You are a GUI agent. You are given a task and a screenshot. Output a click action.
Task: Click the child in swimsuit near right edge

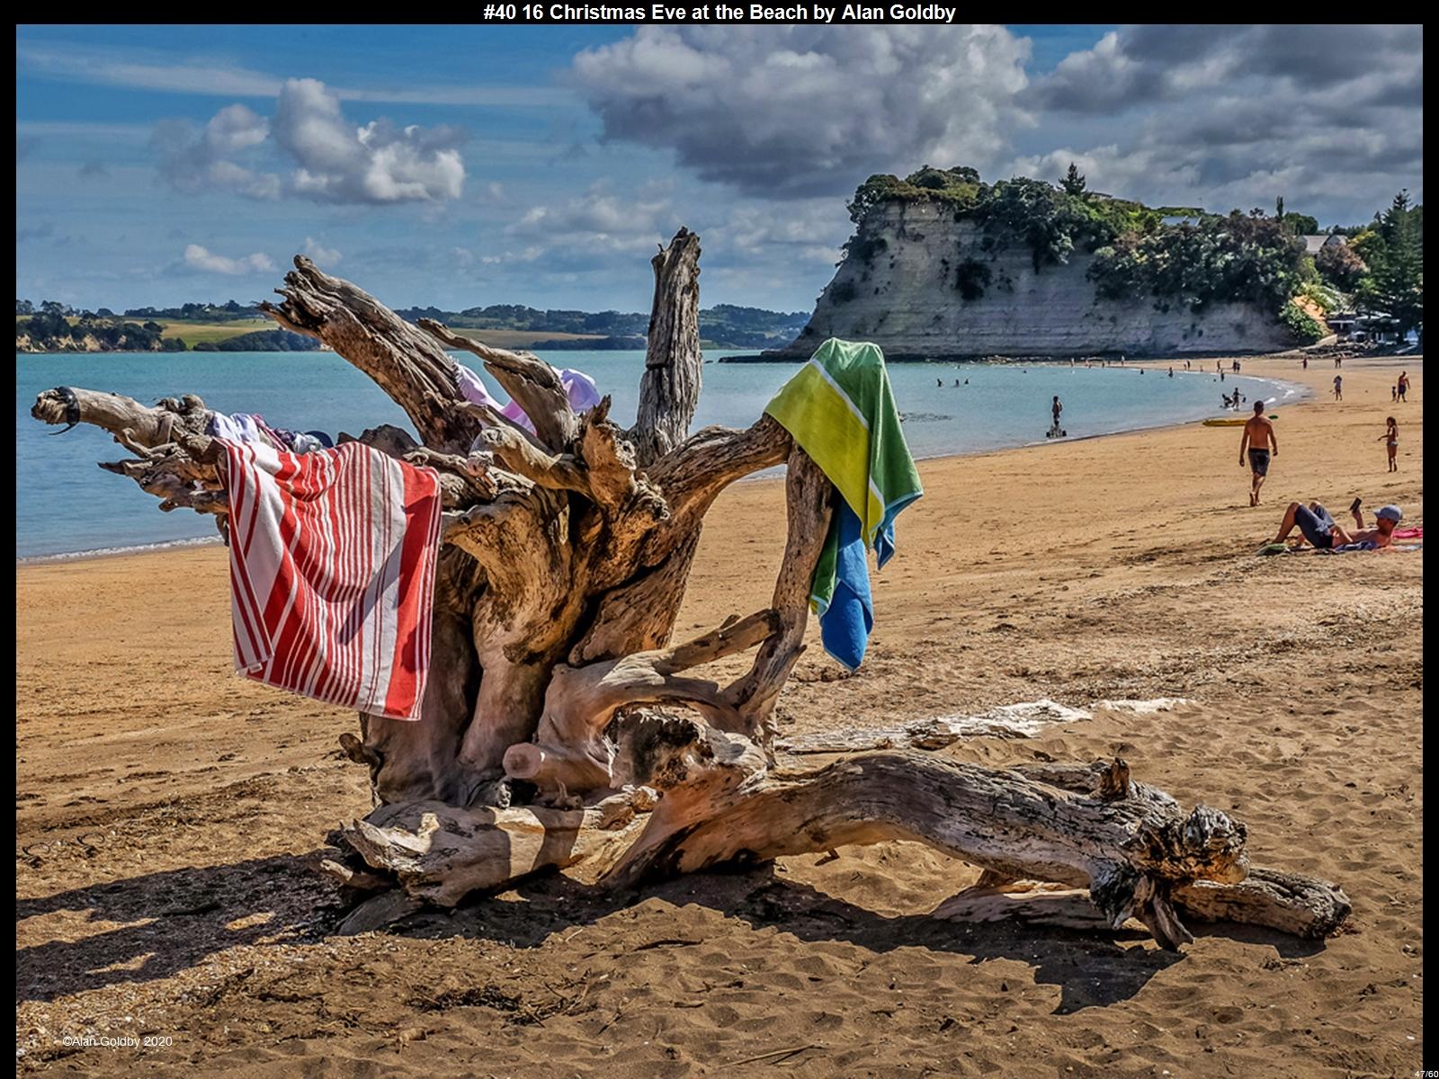click(x=1391, y=443)
